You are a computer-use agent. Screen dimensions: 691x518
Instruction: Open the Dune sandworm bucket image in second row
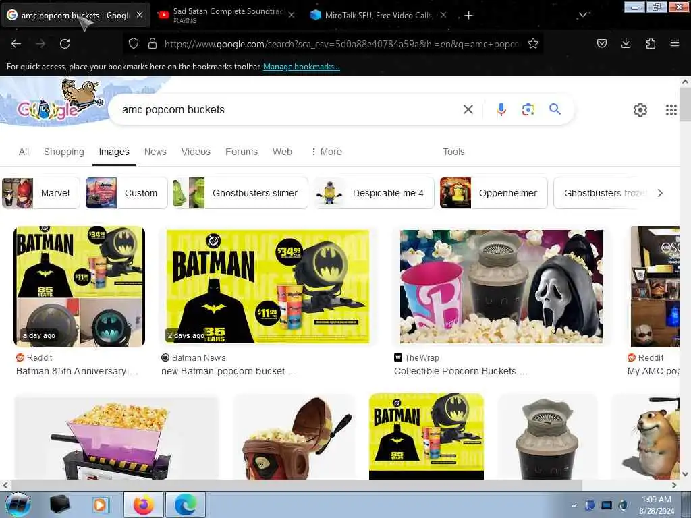pos(547,438)
